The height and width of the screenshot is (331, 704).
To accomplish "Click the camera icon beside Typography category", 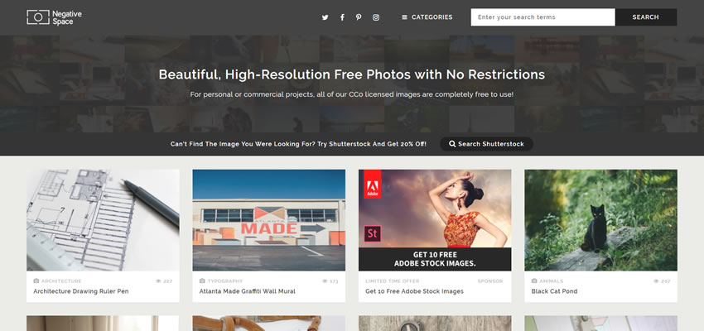I will coord(202,281).
